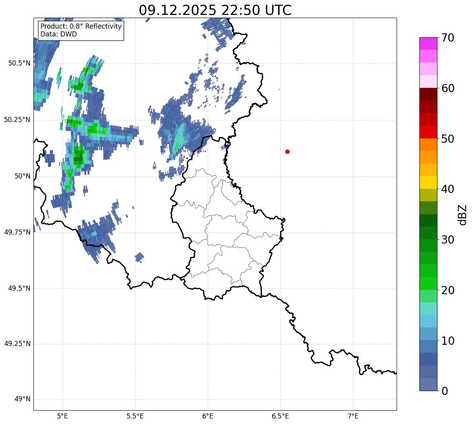Click the colorbar tick label 30
The width and height of the screenshot is (472, 424).
click(448, 240)
